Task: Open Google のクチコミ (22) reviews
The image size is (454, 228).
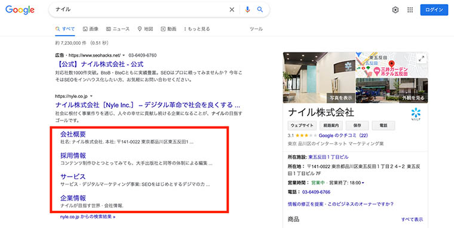Action: coord(343,135)
